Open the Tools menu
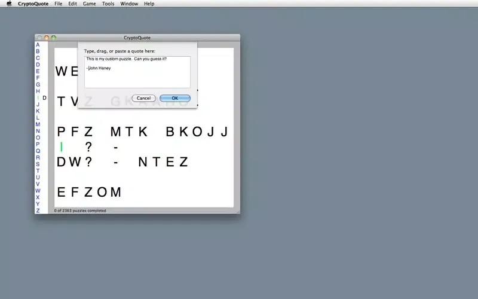The width and height of the screenshot is (478, 299). (108, 4)
